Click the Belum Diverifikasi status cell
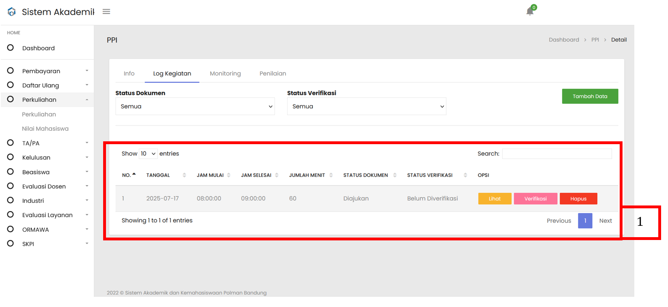This screenshot has width=668, height=307. [x=432, y=199]
